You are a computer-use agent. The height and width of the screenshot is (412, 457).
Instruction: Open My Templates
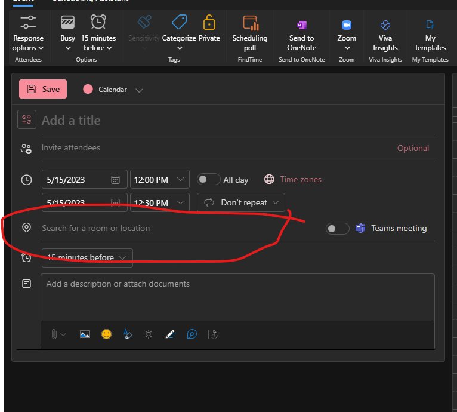(x=430, y=36)
